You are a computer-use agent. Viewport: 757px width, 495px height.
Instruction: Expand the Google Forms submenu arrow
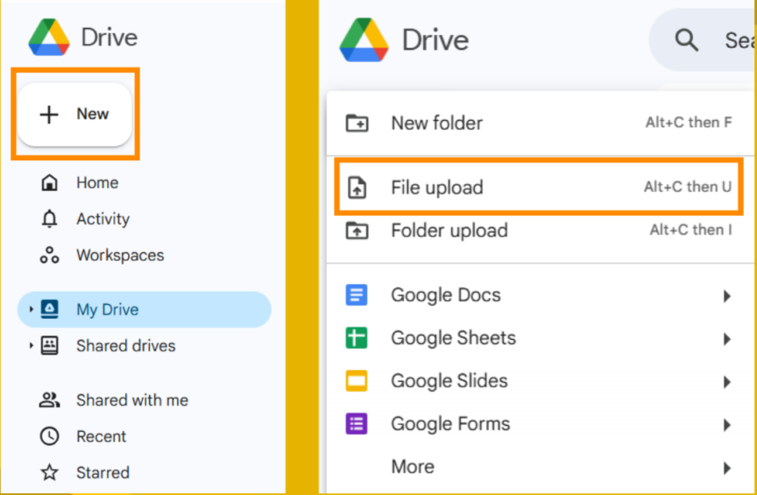(x=726, y=425)
